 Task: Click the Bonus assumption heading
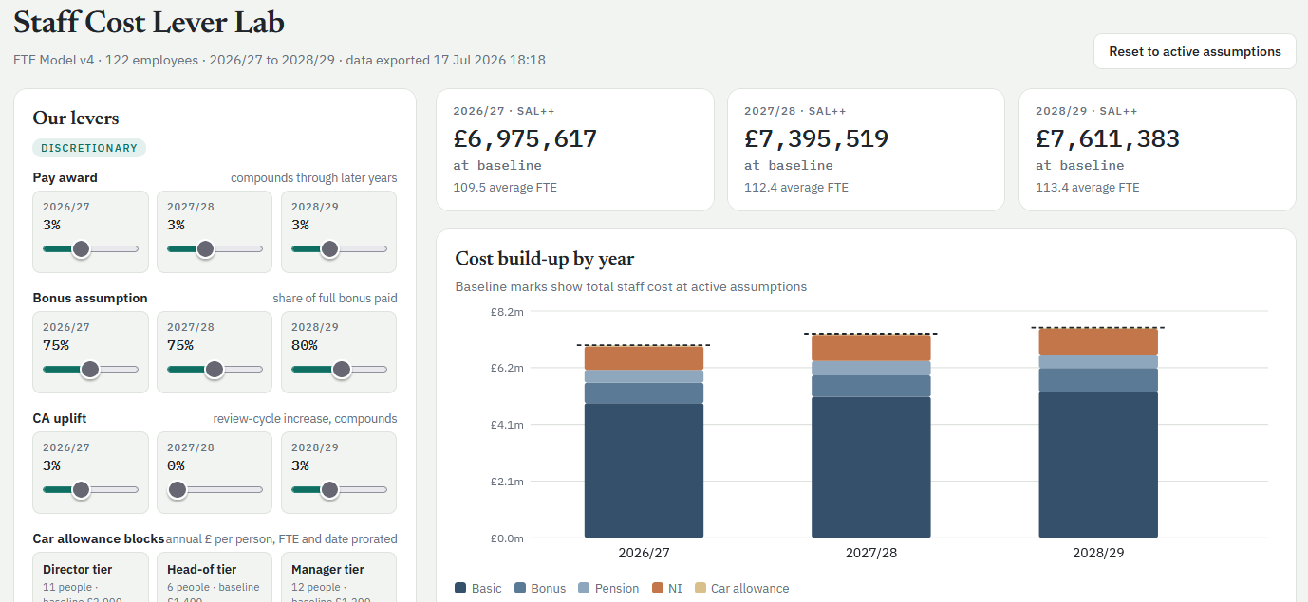click(x=90, y=298)
